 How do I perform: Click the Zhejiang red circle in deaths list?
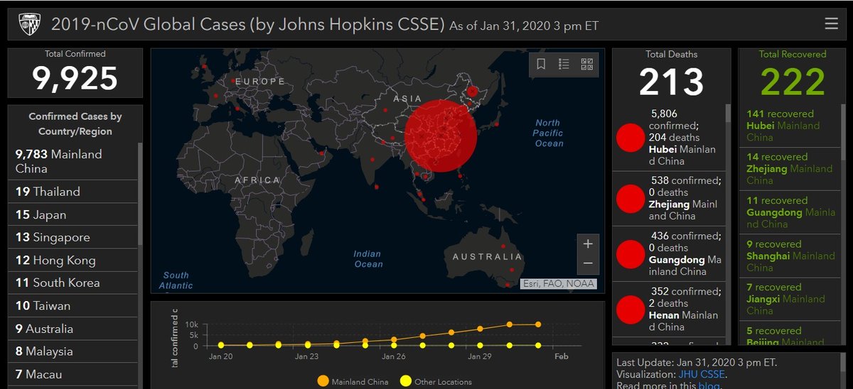coord(630,199)
